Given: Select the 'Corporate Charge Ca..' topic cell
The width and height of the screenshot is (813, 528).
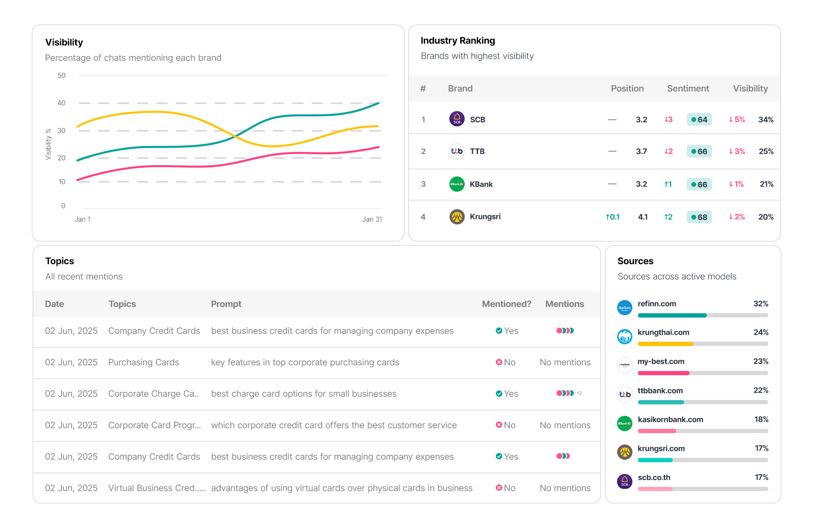Looking at the screenshot, I should (x=154, y=394).
